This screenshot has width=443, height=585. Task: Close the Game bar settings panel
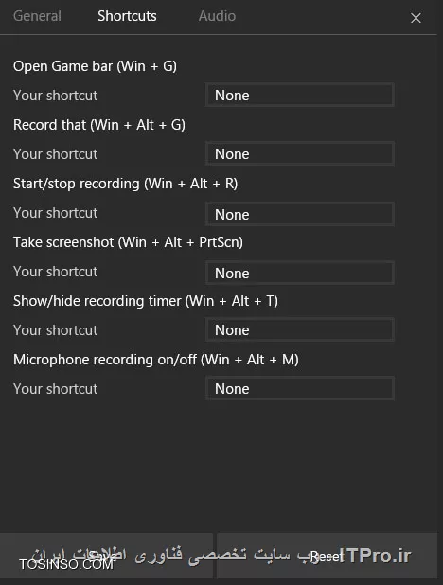pyautogui.click(x=416, y=18)
